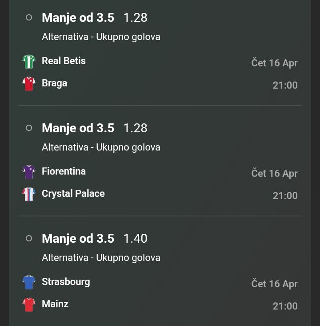Screen dimensions: 320x326
Task: Open Braga team name
Action: point(54,83)
